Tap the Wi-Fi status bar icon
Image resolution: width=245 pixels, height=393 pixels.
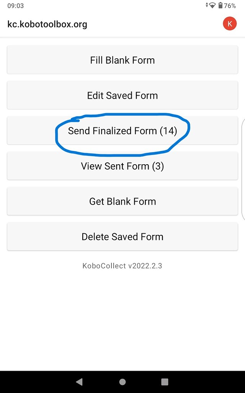[x=211, y=5]
